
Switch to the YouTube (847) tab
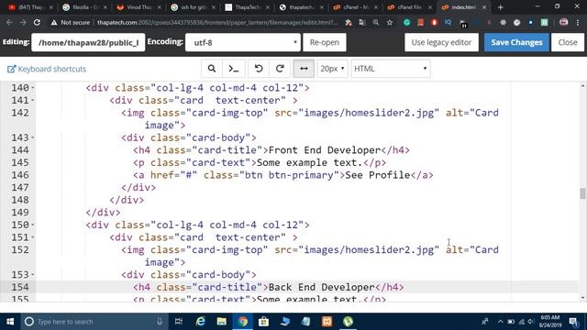(x=30, y=7)
